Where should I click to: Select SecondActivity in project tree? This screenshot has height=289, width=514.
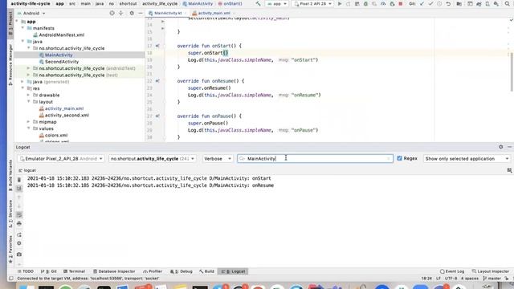coord(62,62)
